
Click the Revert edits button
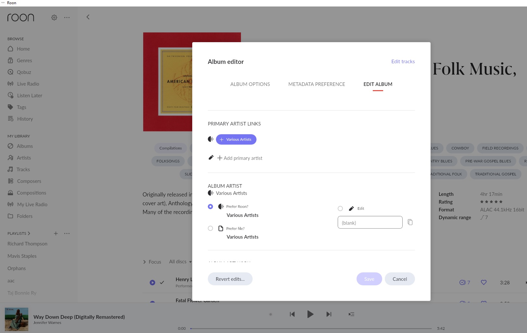point(230,279)
